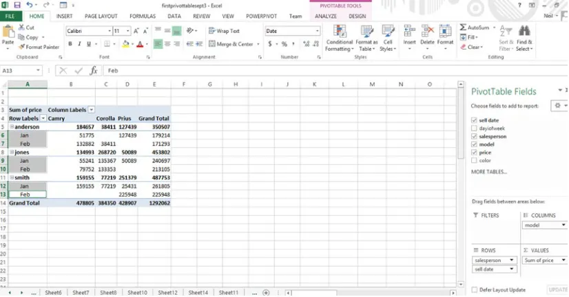Uncheck the salesperson field
The image size is (569, 297).
coord(474,137)
